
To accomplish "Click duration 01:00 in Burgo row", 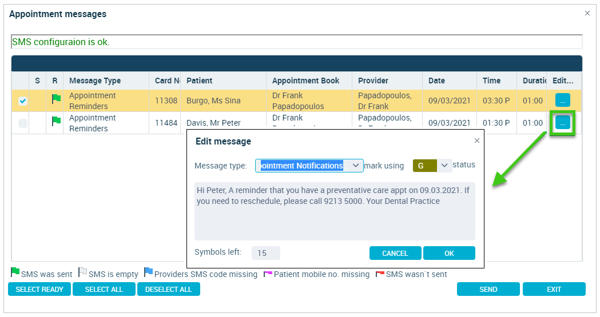I will [x=533, y=101].
